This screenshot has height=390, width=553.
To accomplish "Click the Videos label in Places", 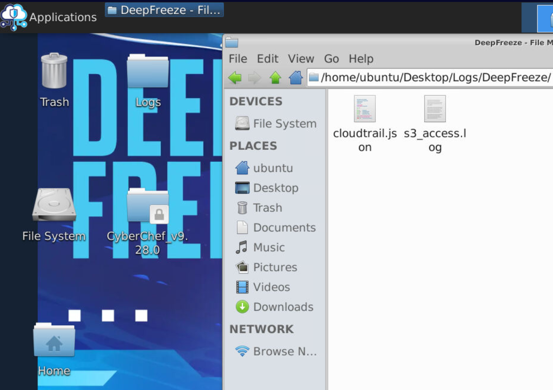I will (272, 287).
